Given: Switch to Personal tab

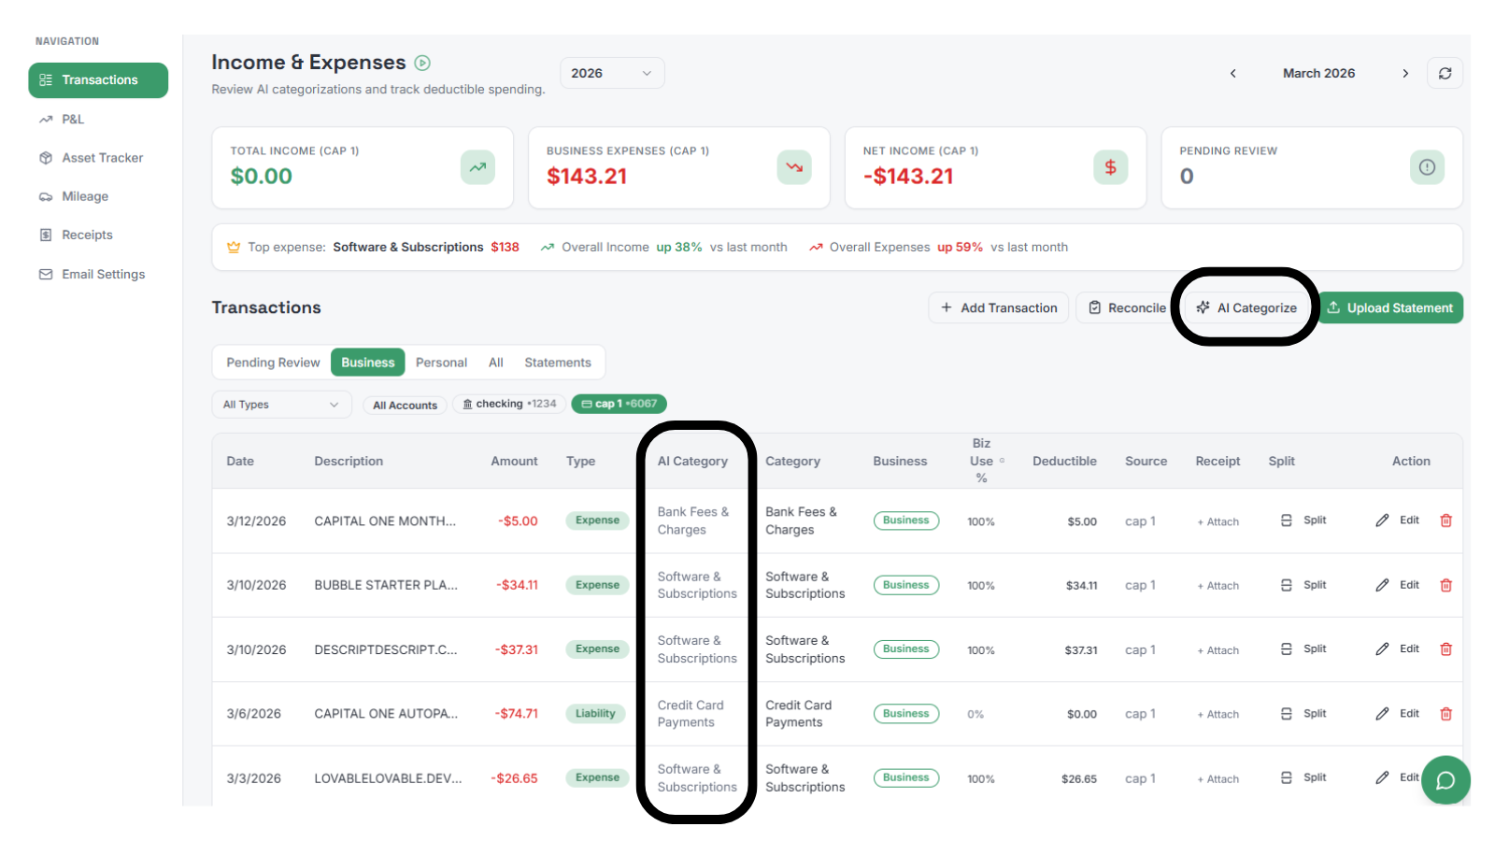Looking at the screenshot, I should click(x=441, y=363).
